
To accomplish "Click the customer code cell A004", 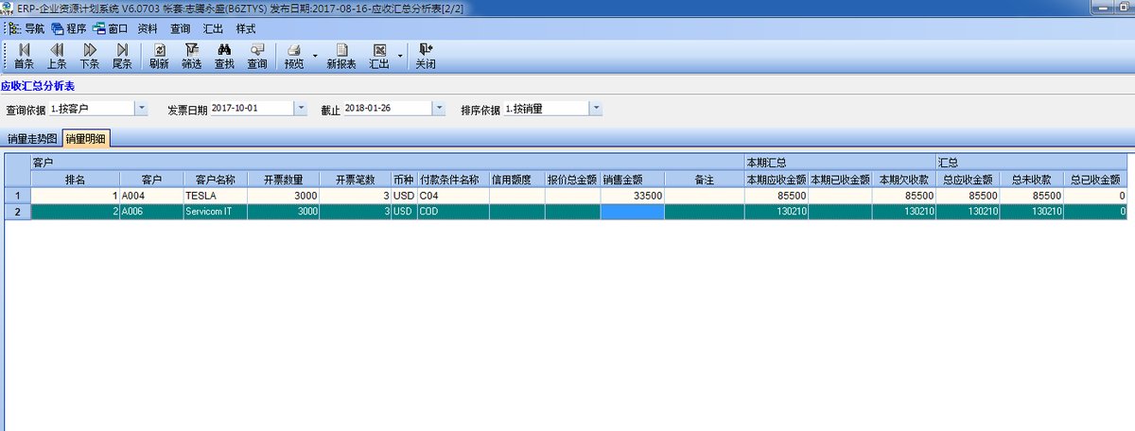I will (151, 196).
